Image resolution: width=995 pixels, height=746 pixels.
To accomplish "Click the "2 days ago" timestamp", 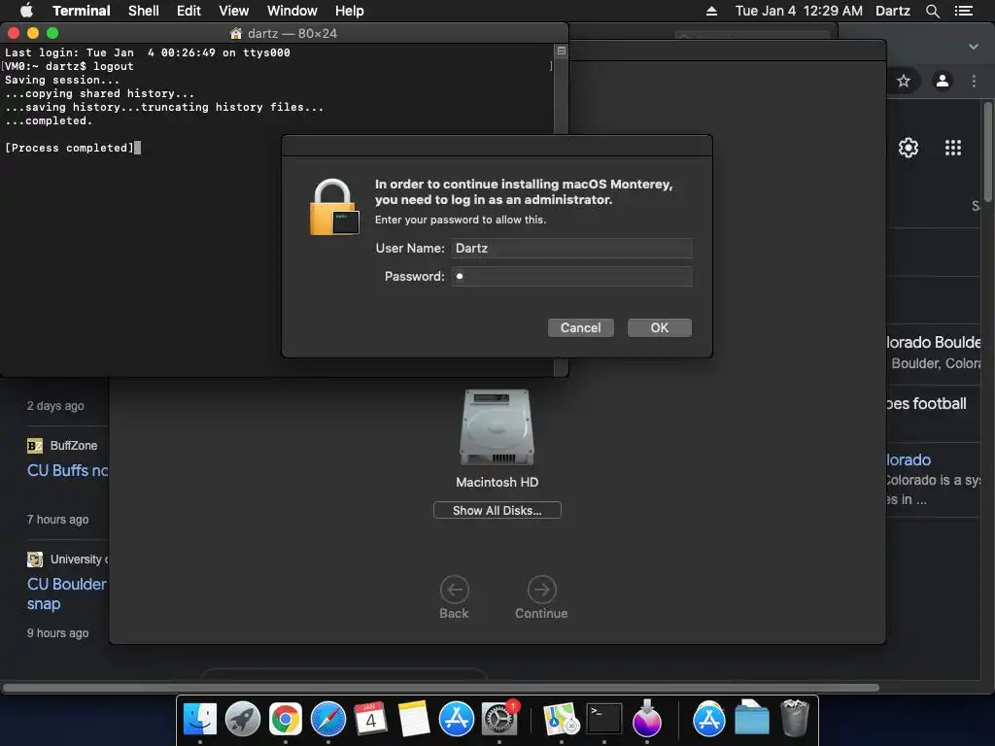I will coord(55,406).
